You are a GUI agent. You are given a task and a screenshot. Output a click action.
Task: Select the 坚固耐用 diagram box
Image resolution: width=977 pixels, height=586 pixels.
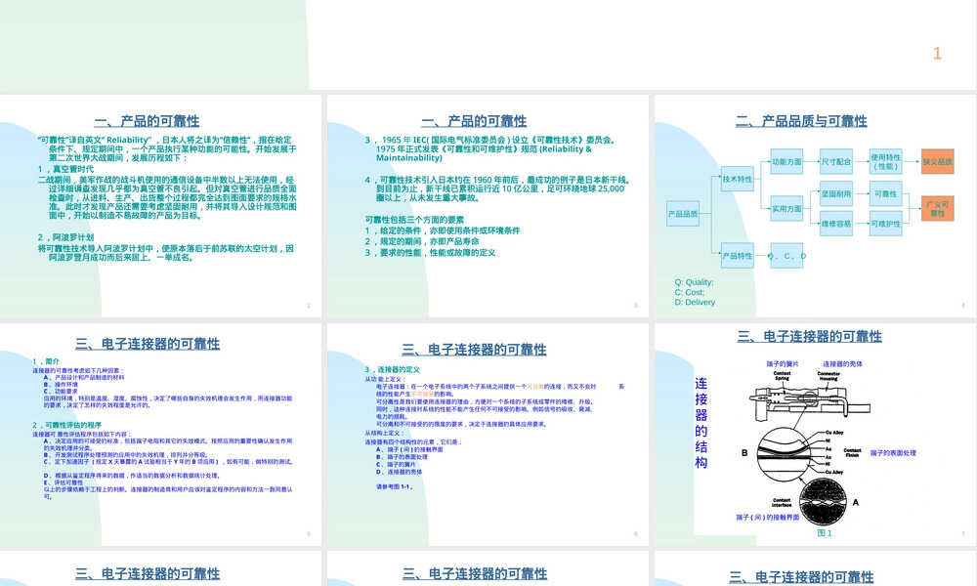click(x=836, y=193)
